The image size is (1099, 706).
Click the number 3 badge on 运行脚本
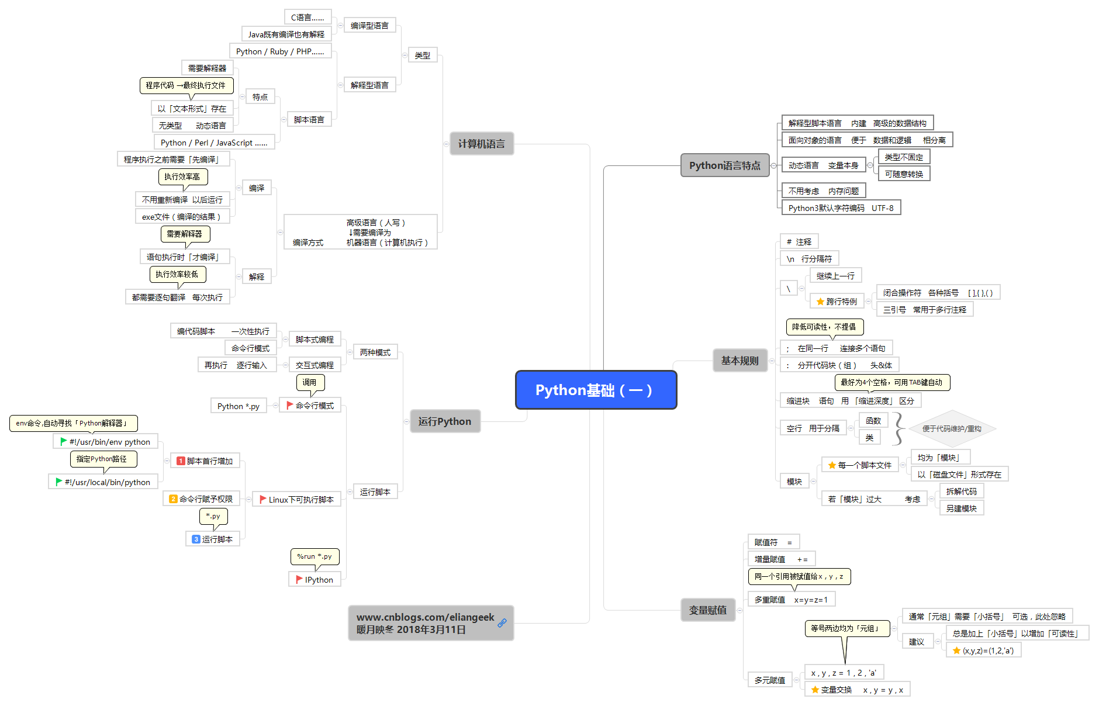coord(196,539)
